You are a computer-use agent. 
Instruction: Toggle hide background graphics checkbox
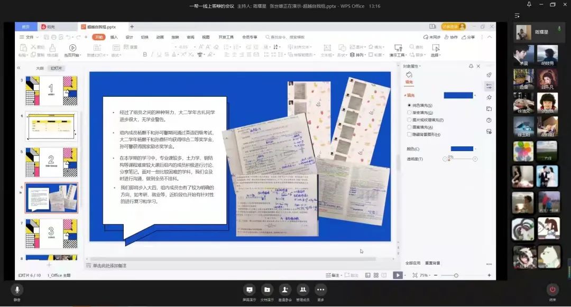tap(409, 134)
